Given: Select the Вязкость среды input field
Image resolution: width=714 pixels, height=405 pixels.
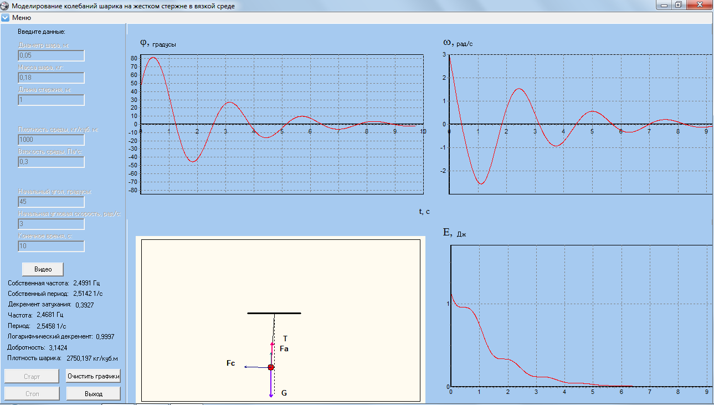Looking at the screenshot, I should (51, 162).
